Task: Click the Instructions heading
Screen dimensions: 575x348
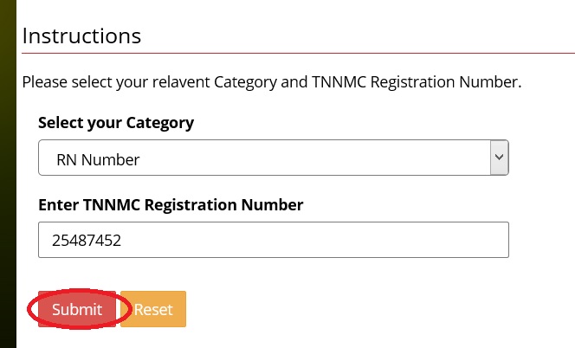Action: click(81, 36)
